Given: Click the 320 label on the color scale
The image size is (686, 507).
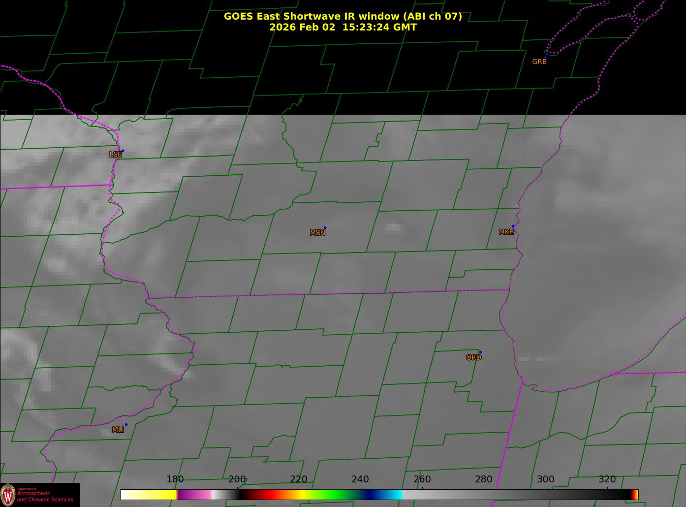Looking at the screenshot, I should click(x=607, y=479).
